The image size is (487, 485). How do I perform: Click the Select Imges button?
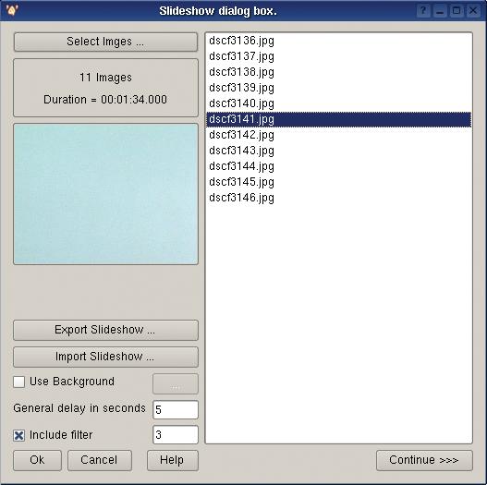coord(105,42)
